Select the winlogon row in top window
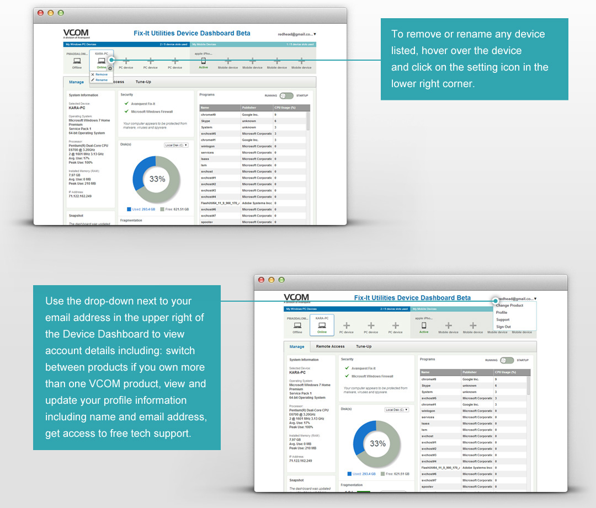The height and width of the screenshot is (508, 596). tap(253, 146)
